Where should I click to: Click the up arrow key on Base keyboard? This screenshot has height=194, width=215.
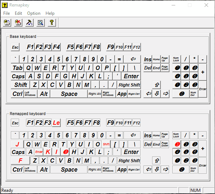pyautogui.click(x=157, y=85)
